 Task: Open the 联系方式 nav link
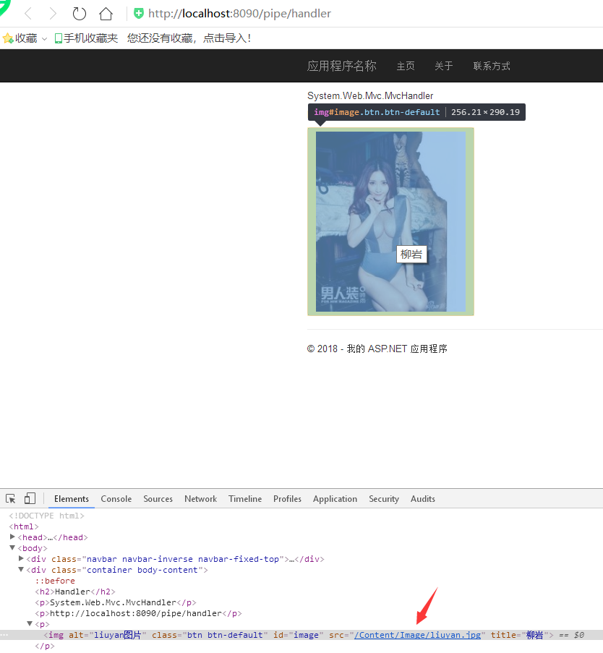point(492,66)
